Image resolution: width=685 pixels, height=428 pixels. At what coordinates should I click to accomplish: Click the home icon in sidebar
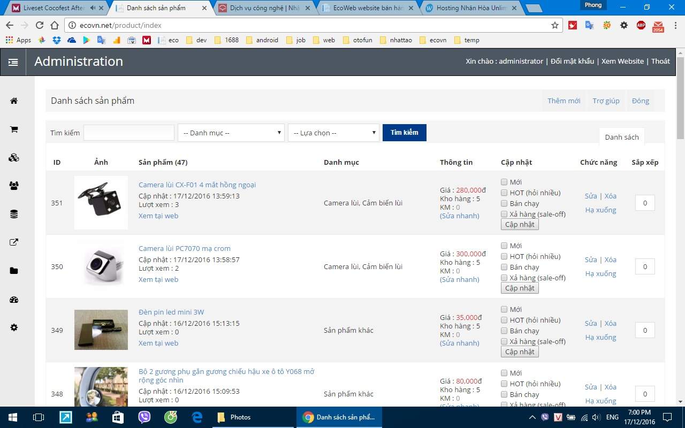tap(14, 101)
